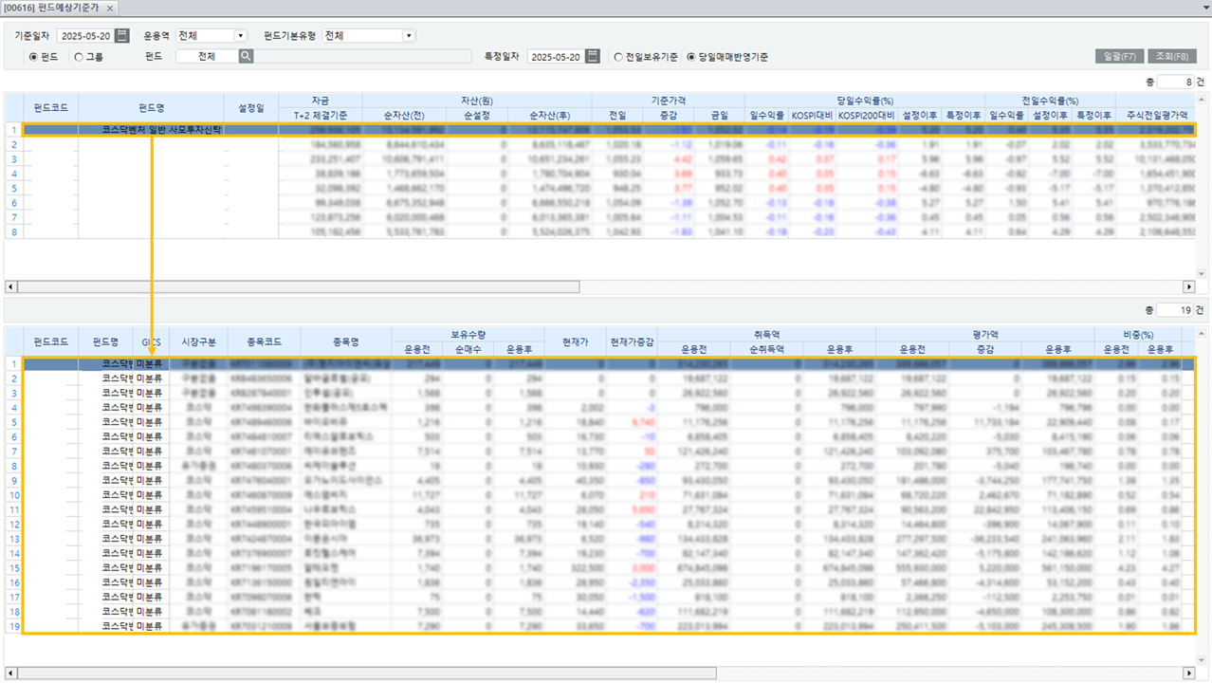Select the 펀드 radio button
This screenshot has width=1212, height=683.
click(34, 57)
